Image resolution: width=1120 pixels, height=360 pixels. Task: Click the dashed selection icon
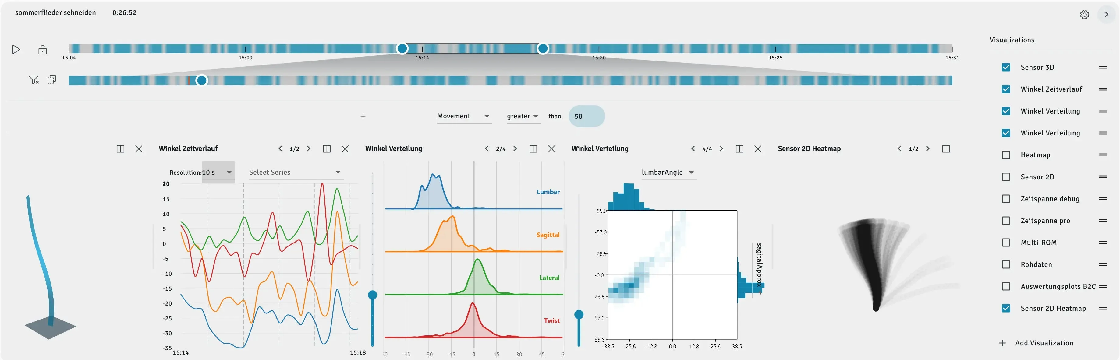pos(52,80)
